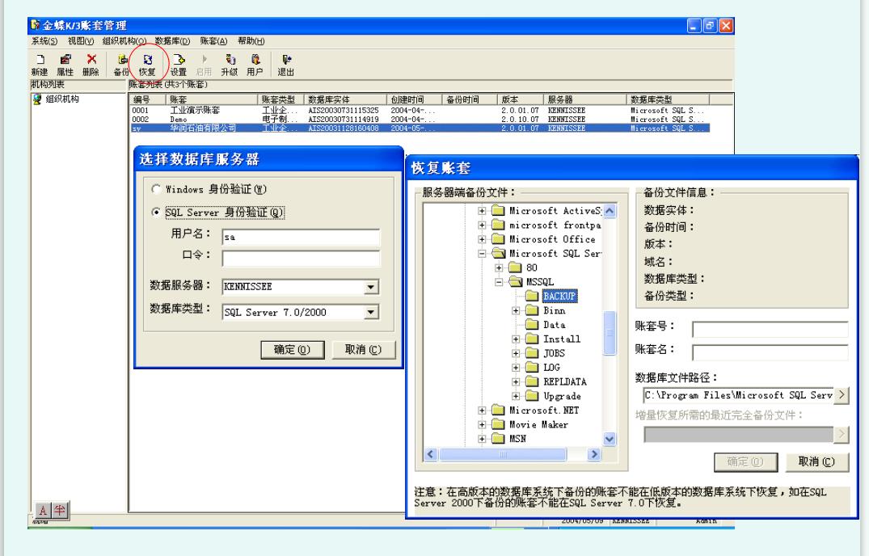Image resolution: width=869 pixels, height=556 pixels.
Task: Select the 工业演示账套 row 0001
Action: (420, 110)
